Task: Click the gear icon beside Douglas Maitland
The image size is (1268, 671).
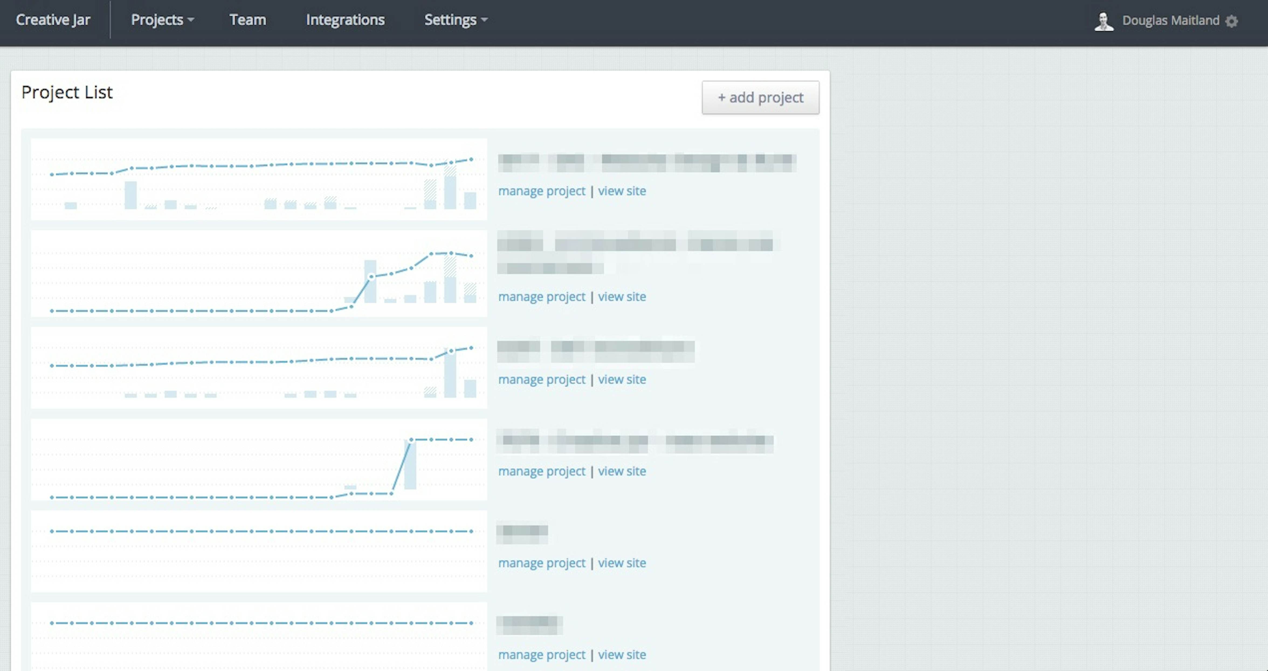Action: pos(1231,21)
